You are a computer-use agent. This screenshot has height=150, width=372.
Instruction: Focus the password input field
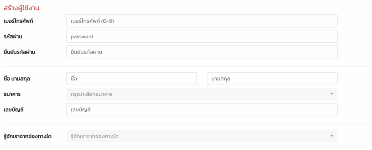point(202,37)
